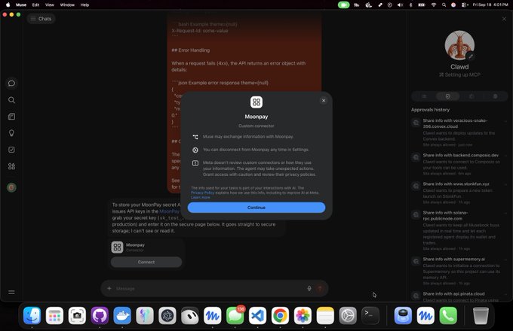Open the Window menu
The width and height of the screenshot is (513, 331).
tap(67, 5)
